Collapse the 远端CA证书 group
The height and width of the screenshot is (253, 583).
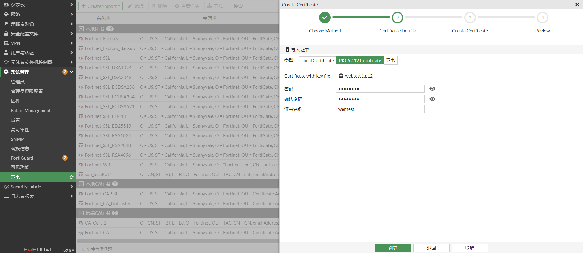point(81,213)
